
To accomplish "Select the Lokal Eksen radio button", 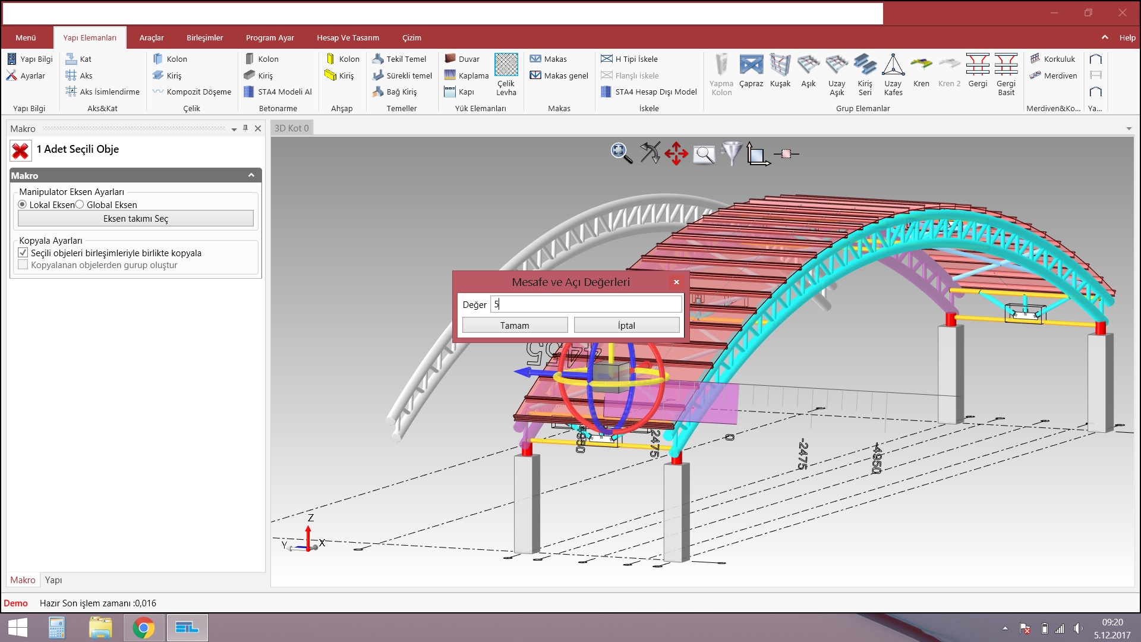I will pyautogui.click(x=23, y=204).
